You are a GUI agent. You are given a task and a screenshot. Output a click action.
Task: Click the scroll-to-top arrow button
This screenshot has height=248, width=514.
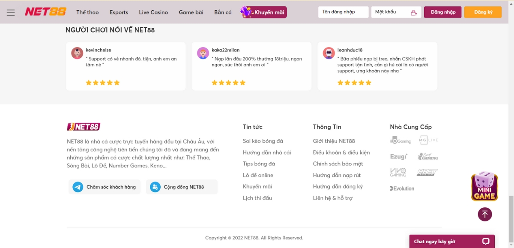pyautogui.click(x=485, y=214)
